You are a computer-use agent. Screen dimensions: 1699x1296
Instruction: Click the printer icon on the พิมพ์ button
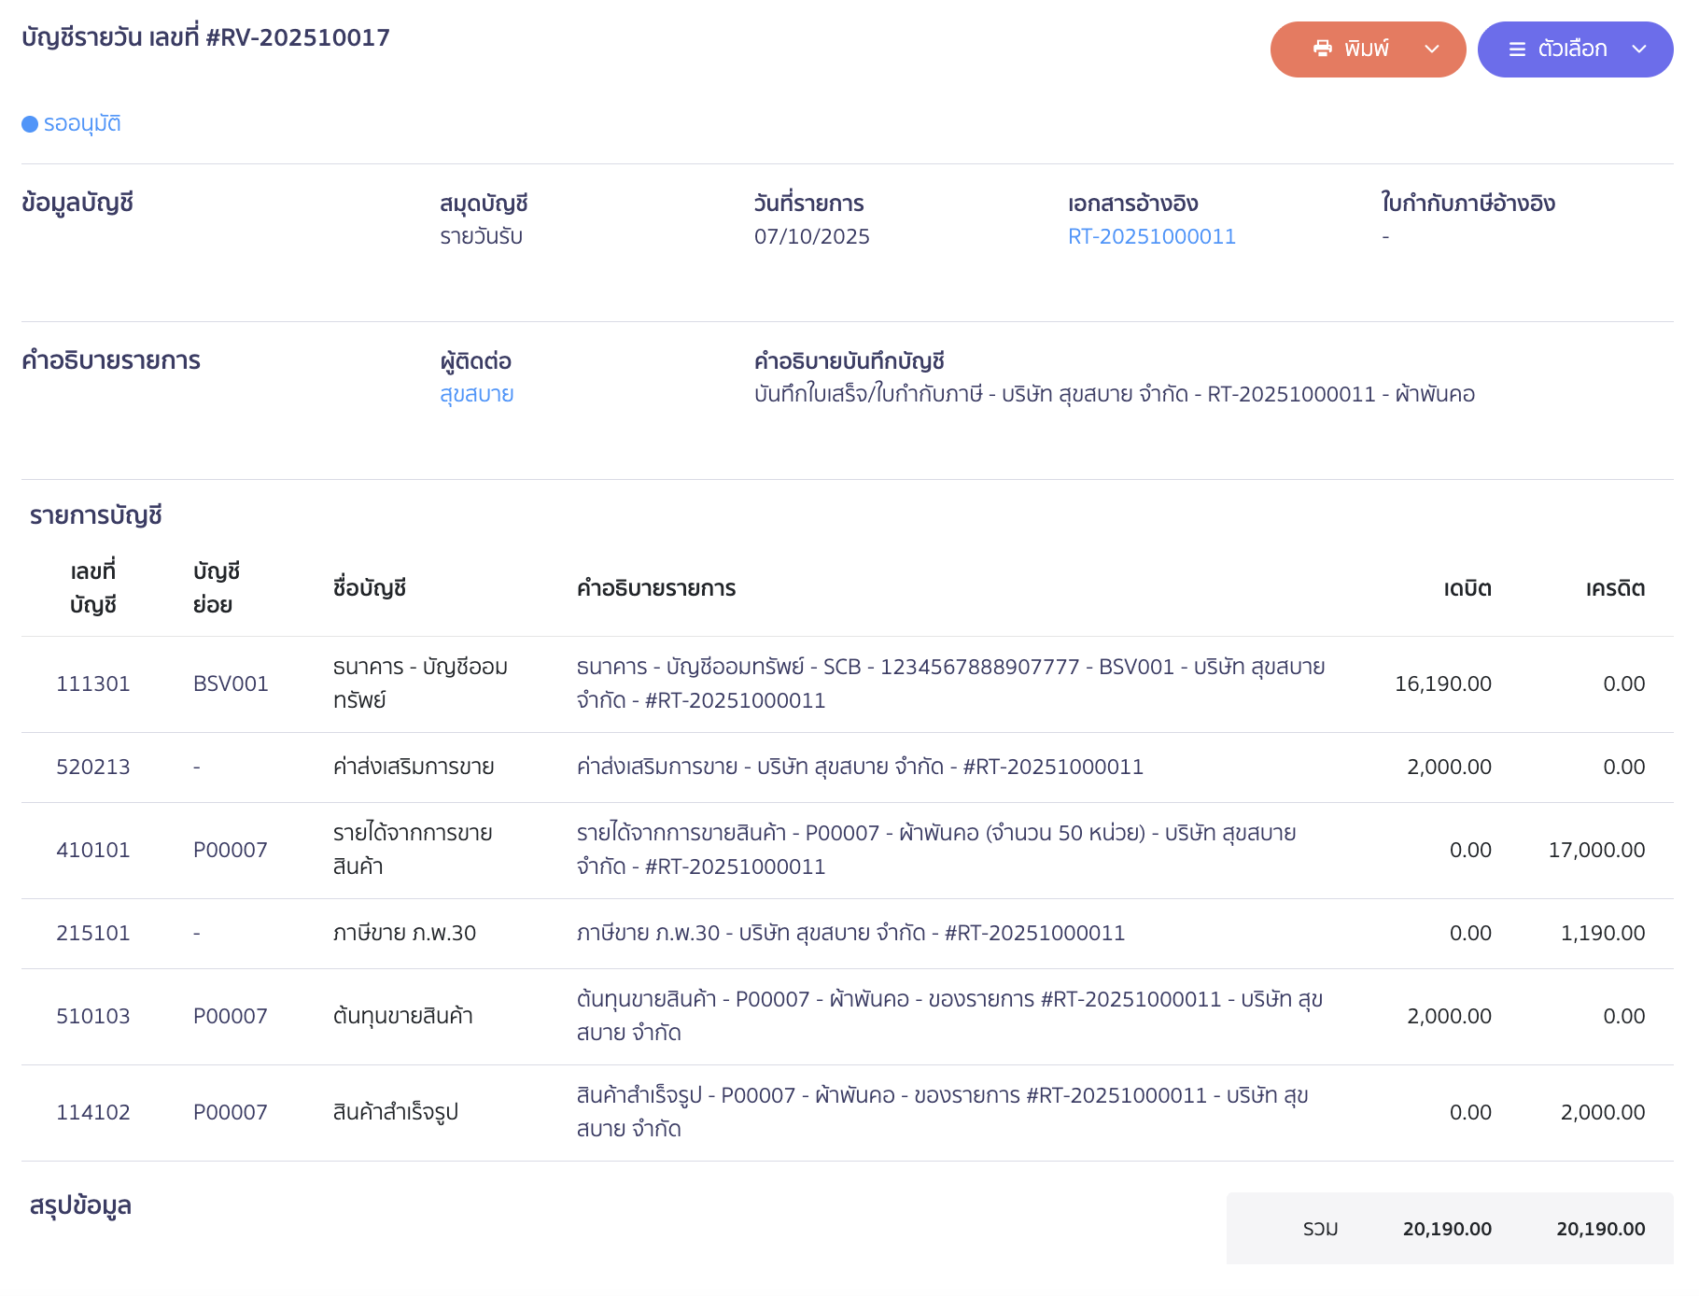(x=1324, y=49)
